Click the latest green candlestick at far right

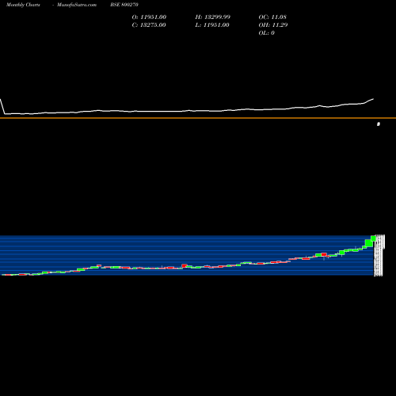pyautogui.click(x=373, y=238)
